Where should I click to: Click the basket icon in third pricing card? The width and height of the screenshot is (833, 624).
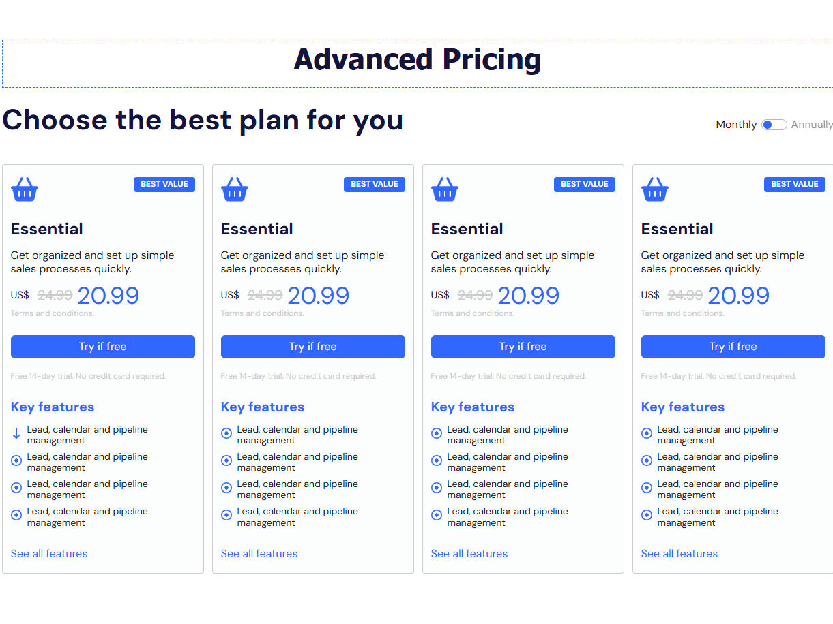(x=445, y=189)
